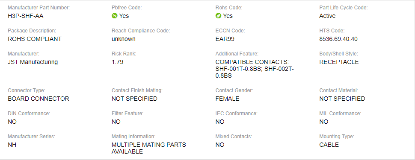
Task: Click the CABLE mounting type value
Action: coord(329,145)
